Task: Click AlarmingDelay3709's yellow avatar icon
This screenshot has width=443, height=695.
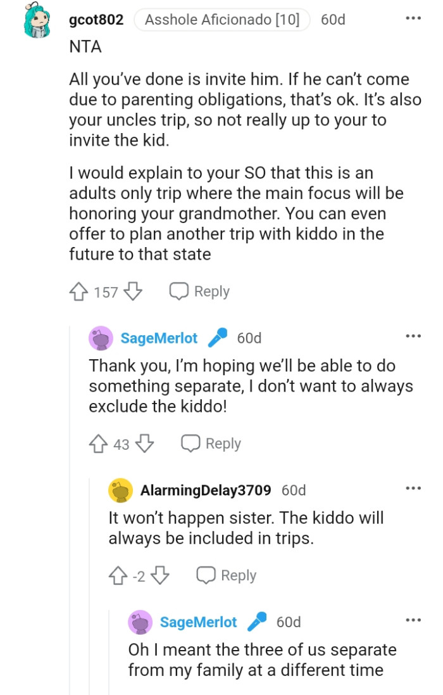Action: [121, 490]
